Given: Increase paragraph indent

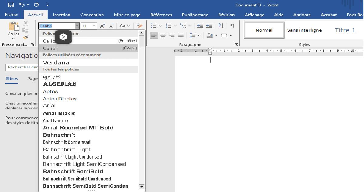Looking at the screenshot, I should 209,26.
